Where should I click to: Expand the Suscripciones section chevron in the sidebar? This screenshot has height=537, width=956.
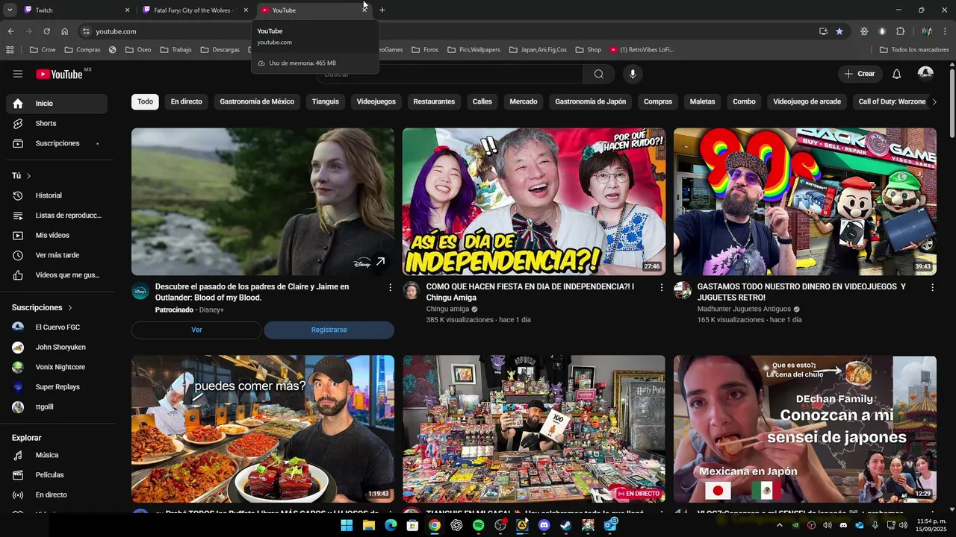70,307
